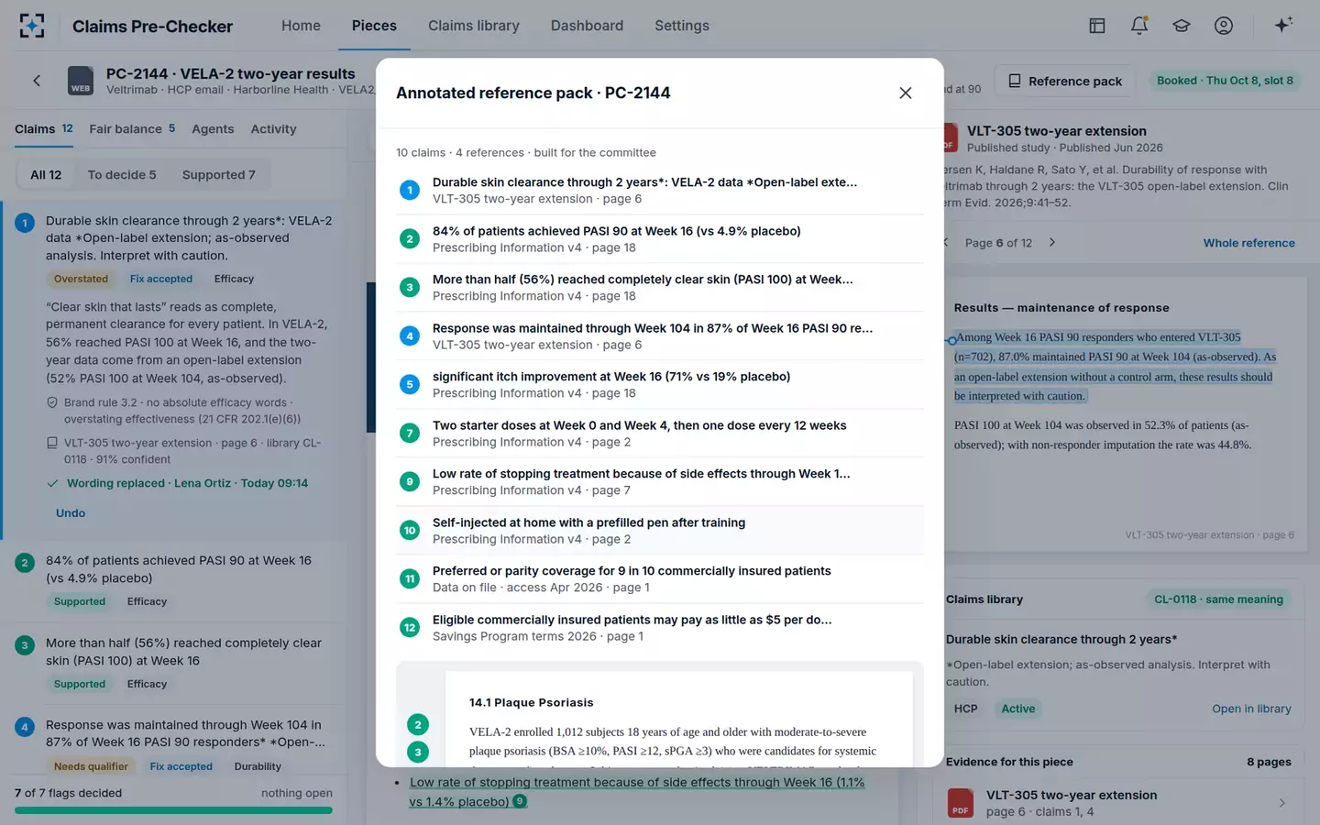Screen dimensions: 1320x825
Task: Click claim number 1 badge in dialog list
Action: [410, 190]
